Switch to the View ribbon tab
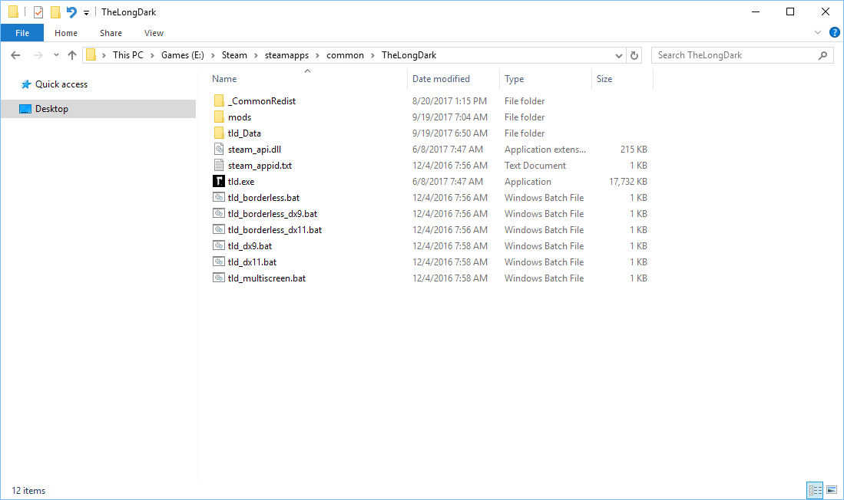 coord(154,33)
